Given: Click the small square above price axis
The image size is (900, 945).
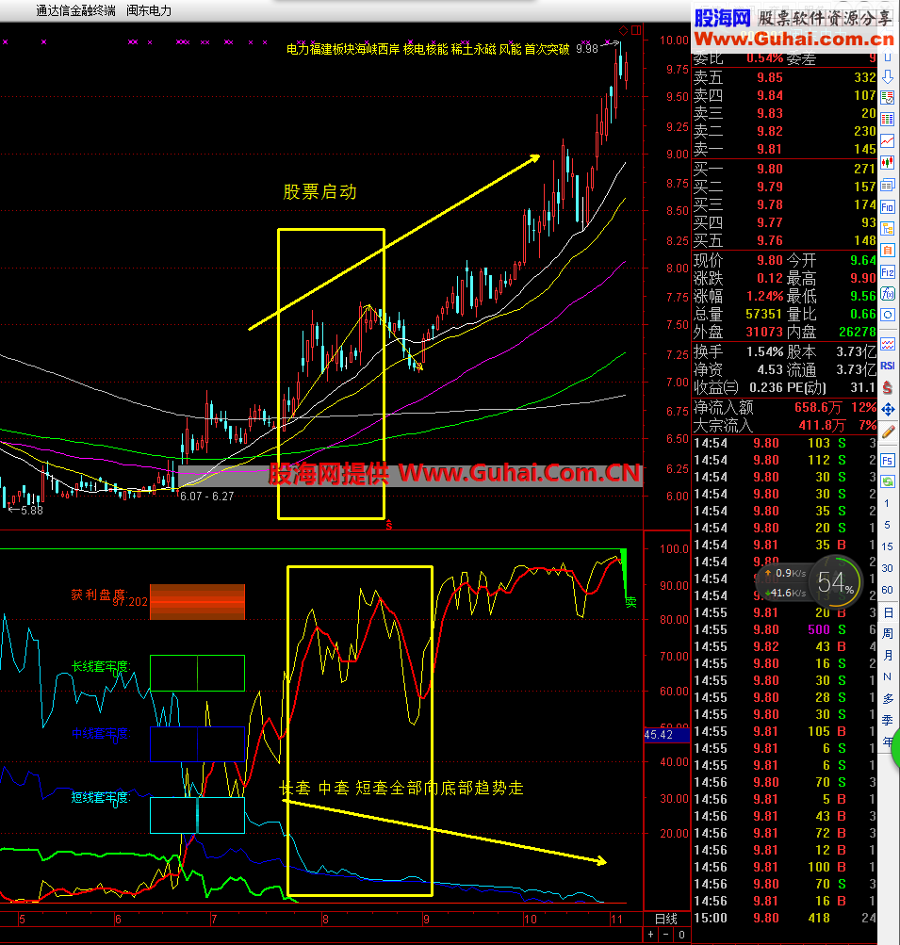Looking at the screenshot, I should [636, 30].
